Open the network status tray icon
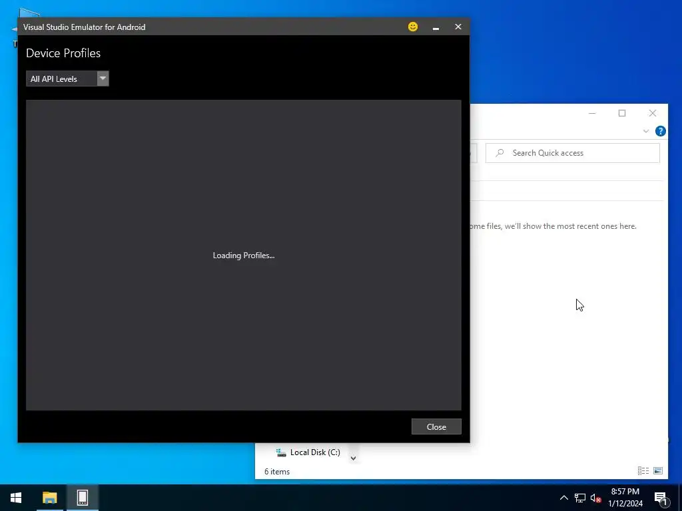Image resolution: width=682 pixels, height=511 pixels. tap(580, 498)
